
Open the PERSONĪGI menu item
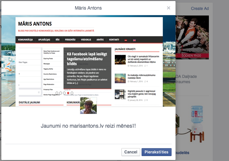click(x=70, y=40)
